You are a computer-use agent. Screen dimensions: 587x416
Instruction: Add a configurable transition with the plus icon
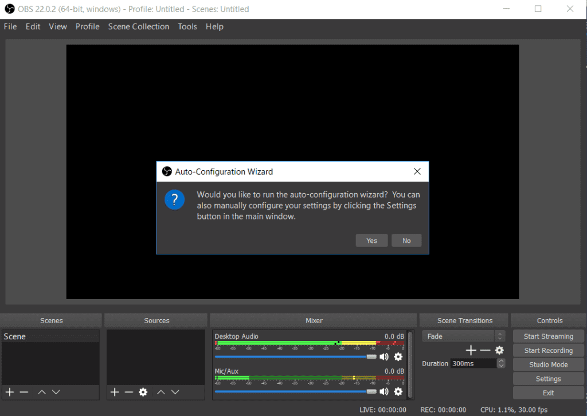(x=471, y=350)
